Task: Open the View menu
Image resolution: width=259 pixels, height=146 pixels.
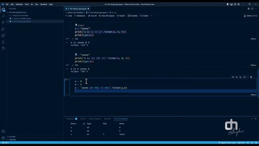Action: (27, 4)
